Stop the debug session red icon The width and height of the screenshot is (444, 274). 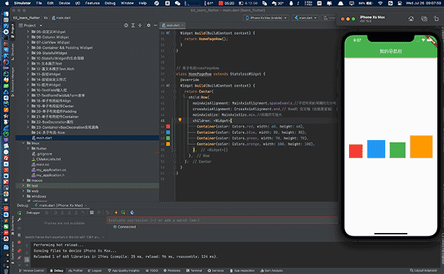(19, 243)
